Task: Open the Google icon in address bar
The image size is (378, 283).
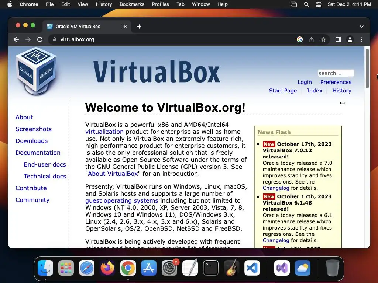Action: coord(300,39)
